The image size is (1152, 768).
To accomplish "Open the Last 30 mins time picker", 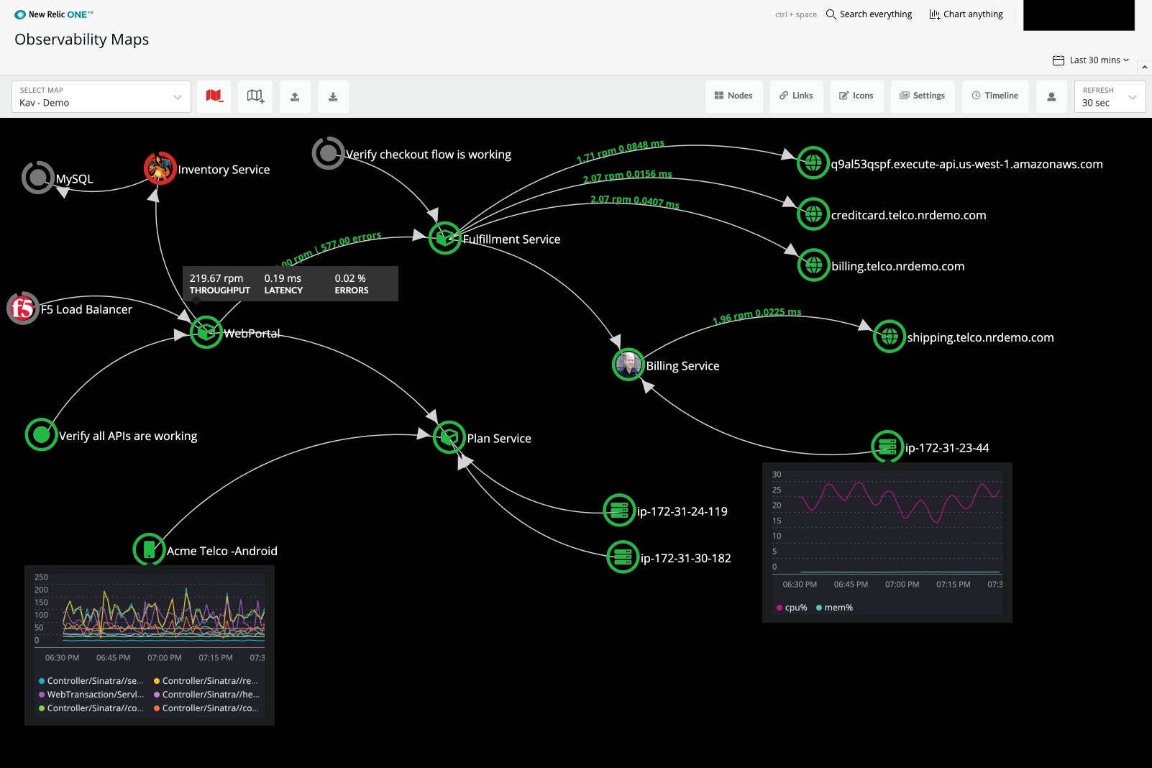I will pos(1091,60).
